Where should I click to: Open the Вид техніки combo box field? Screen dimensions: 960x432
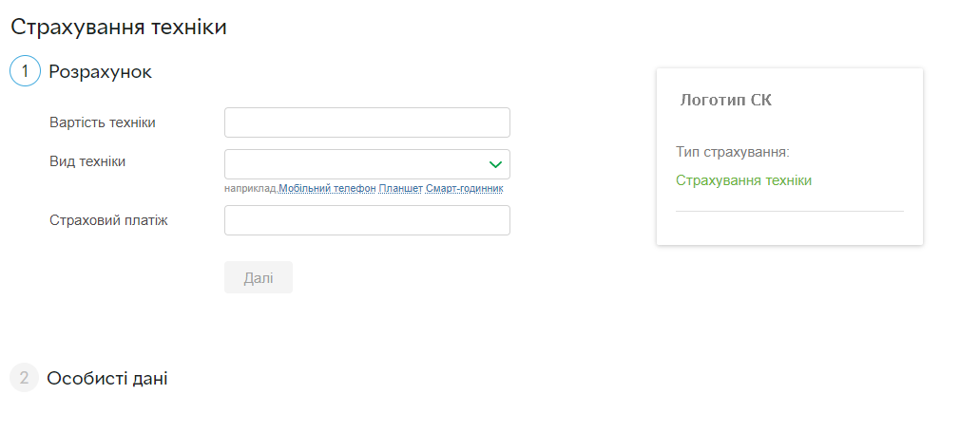[356, 164]
